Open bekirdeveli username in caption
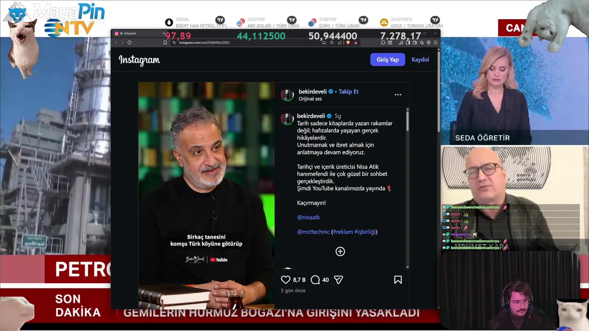This screenshot has height=331, width=589. tap(311, 116)
